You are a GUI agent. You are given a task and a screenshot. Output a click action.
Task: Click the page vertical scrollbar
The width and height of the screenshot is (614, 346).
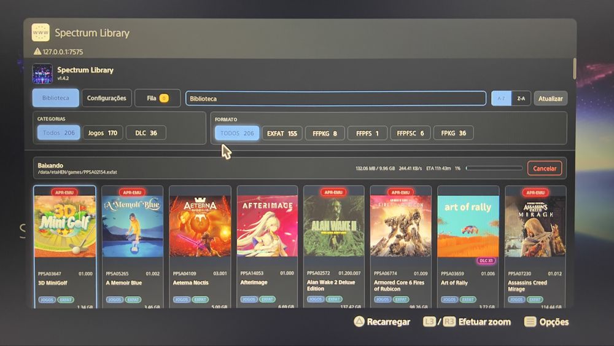click(575, 69)
